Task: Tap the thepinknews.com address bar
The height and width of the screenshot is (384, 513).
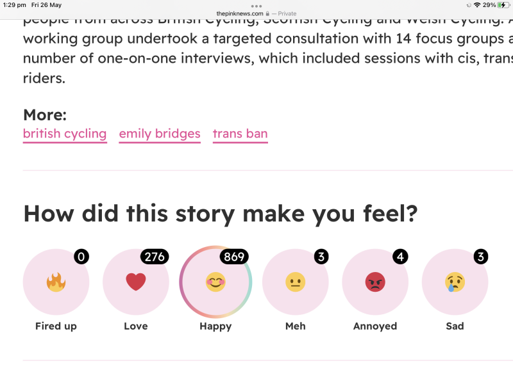Action: pyautogui.click(x=240, y=13)
